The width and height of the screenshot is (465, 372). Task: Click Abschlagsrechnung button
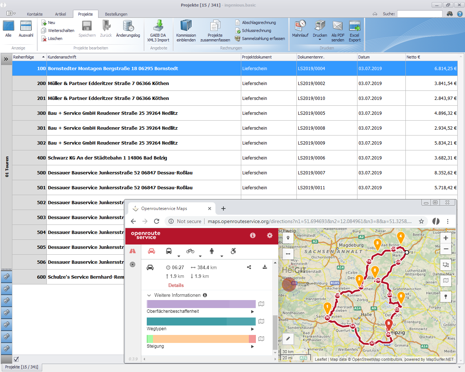(259, 23)
